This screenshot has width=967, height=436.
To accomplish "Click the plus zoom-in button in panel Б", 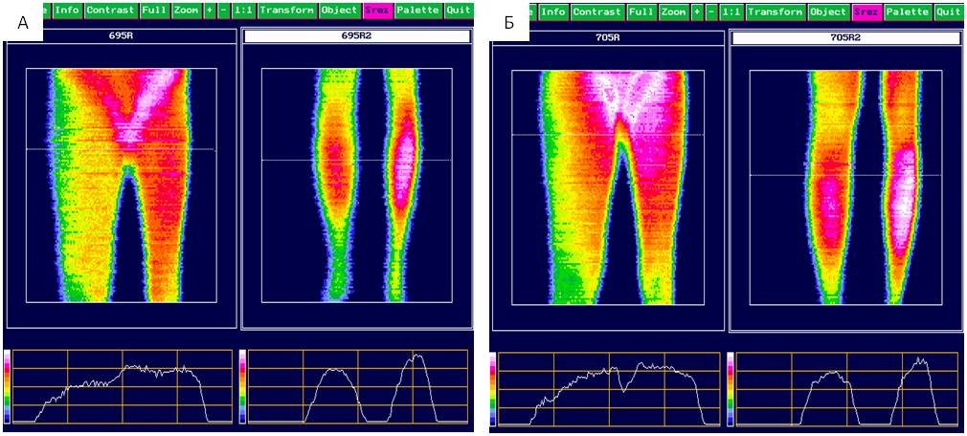I will [x=697, y=11].
